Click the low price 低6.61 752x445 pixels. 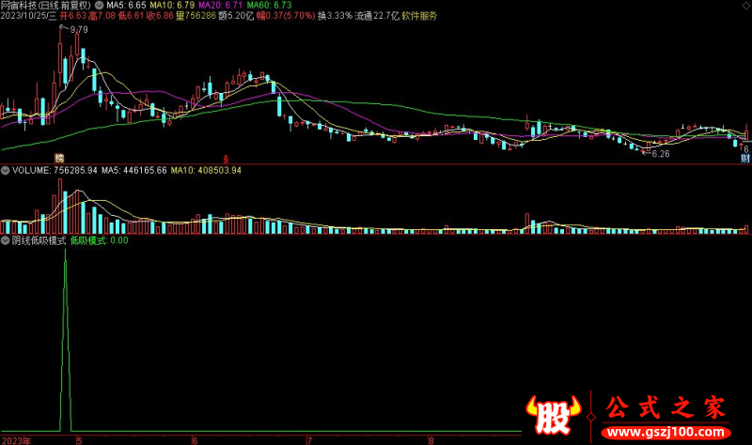click(131, 16)
